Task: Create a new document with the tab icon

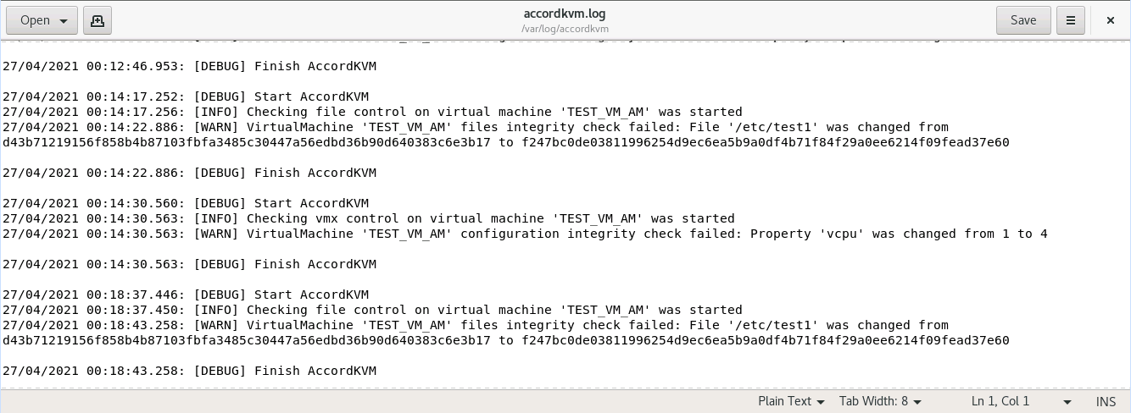Action: click(x=97, y=20)
